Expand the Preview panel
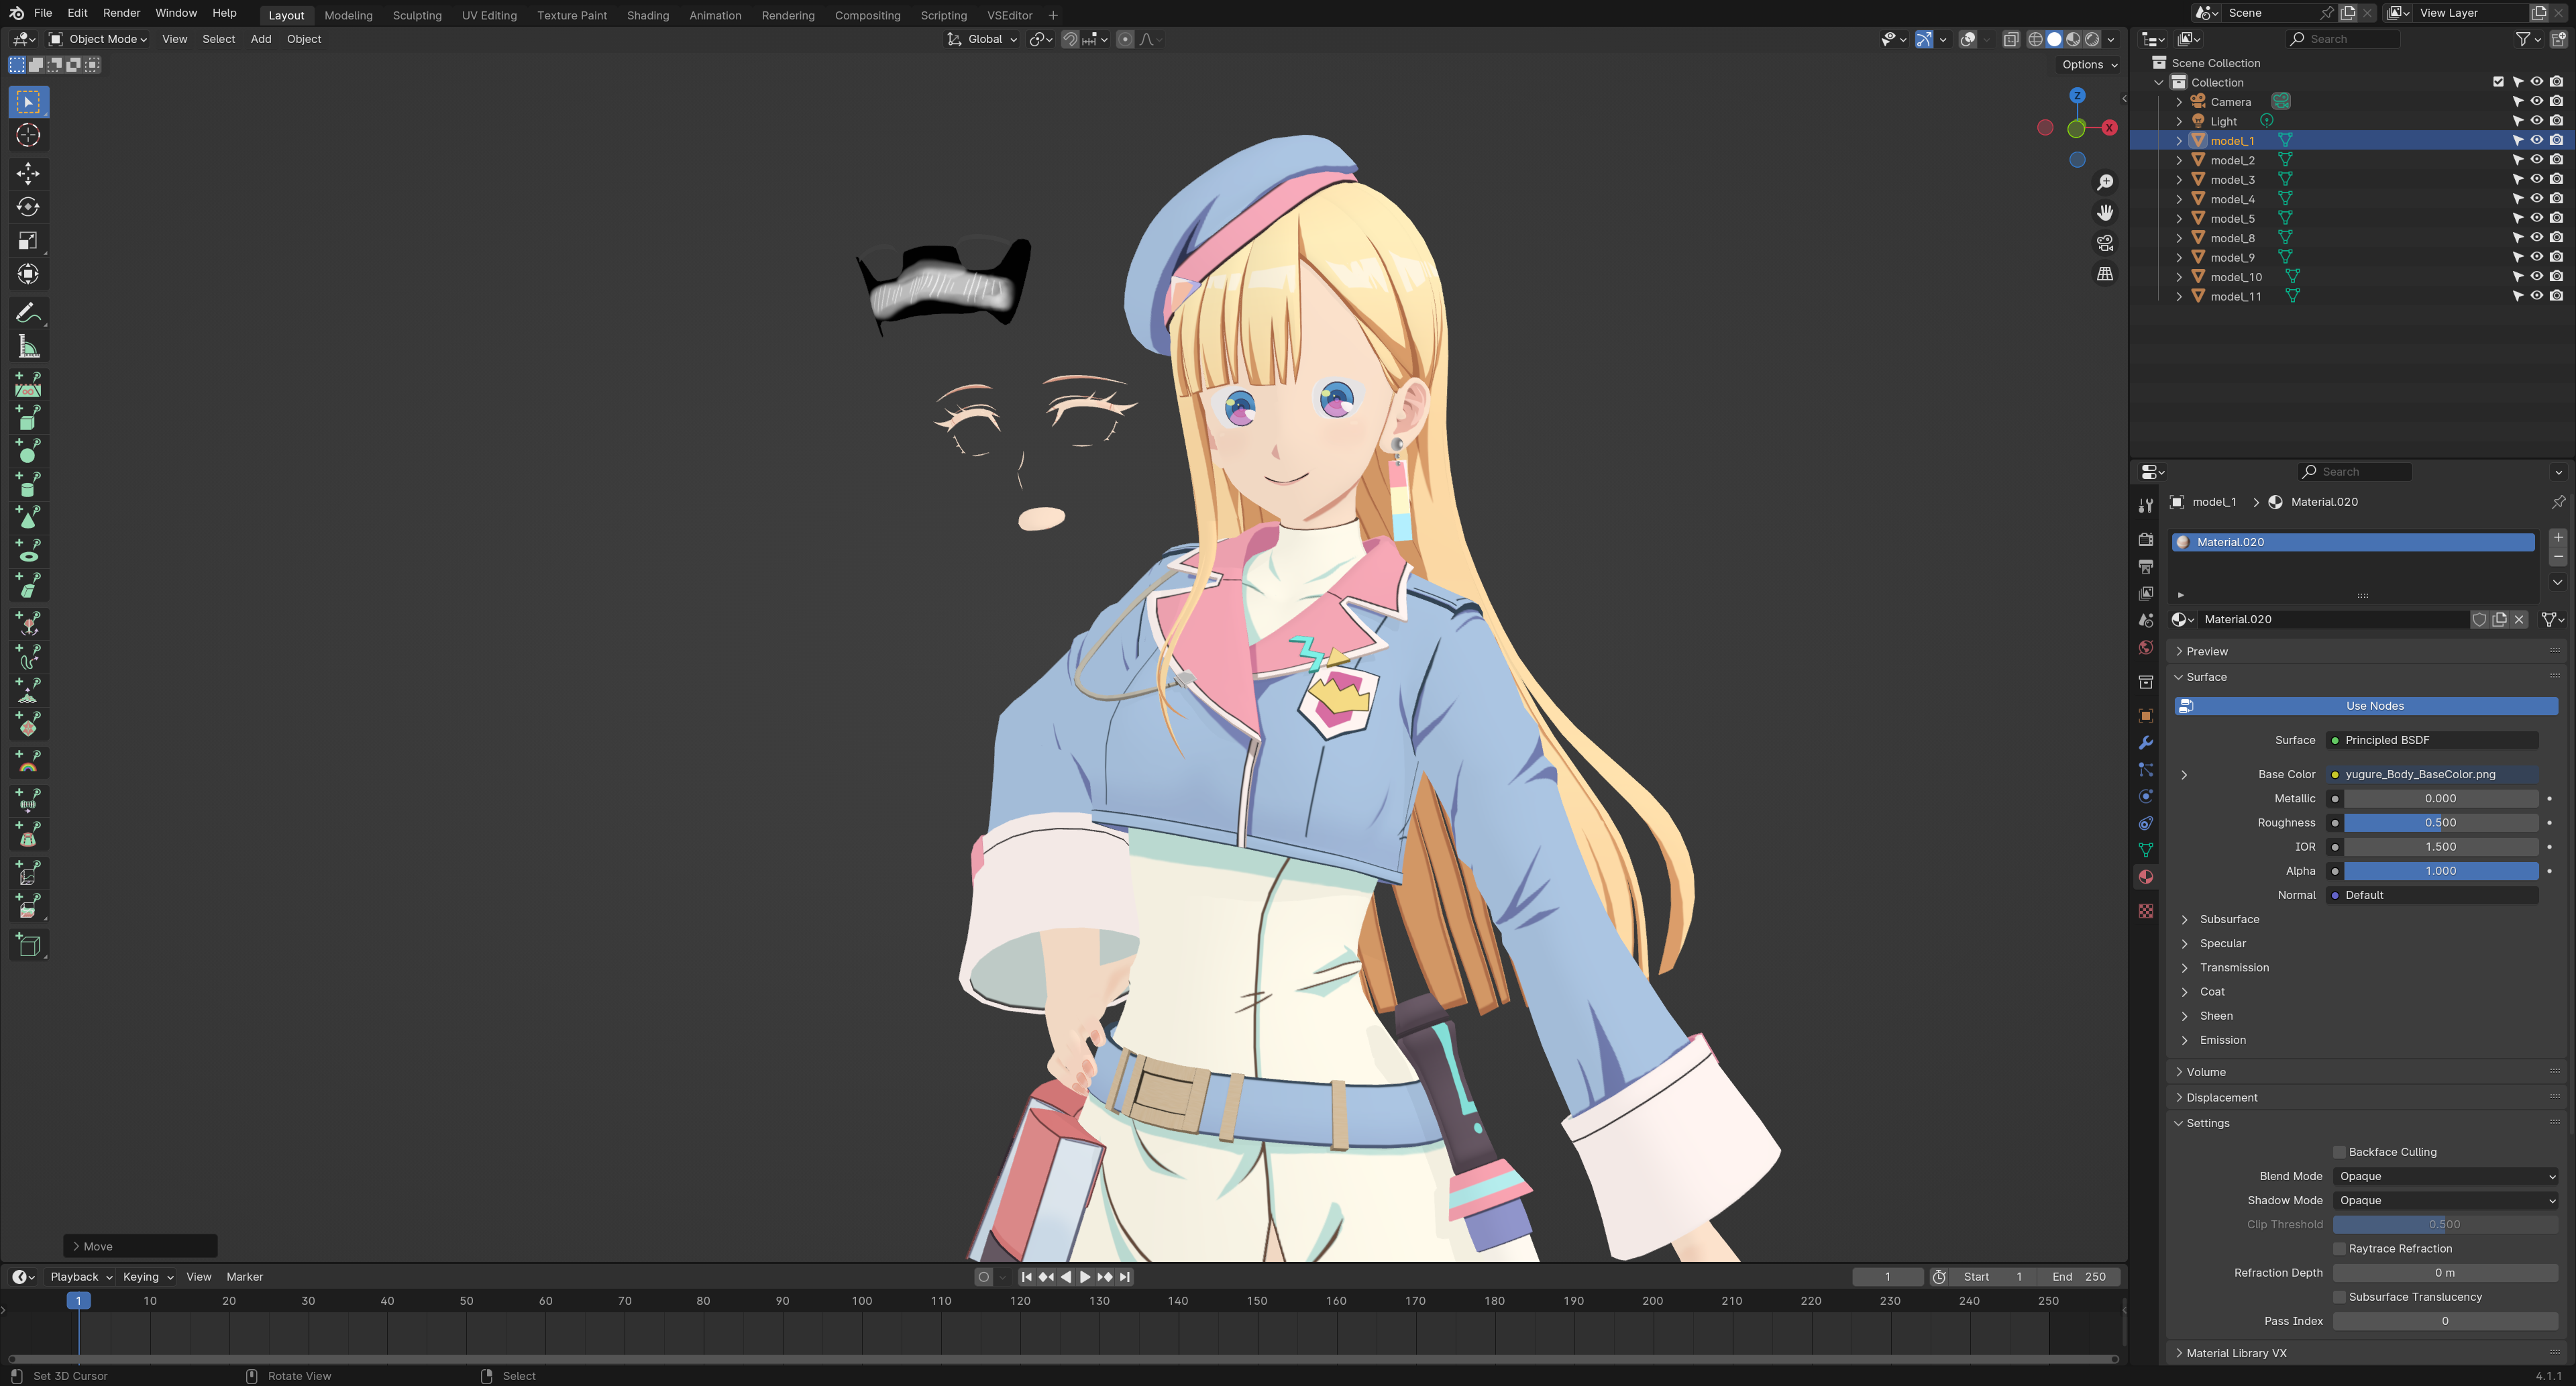Screen dimensions: 2576x1386 point(2206,652)
